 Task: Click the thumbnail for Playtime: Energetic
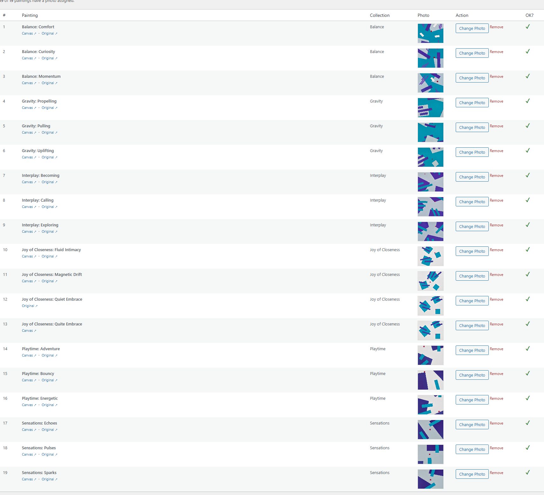click(430, 405)
